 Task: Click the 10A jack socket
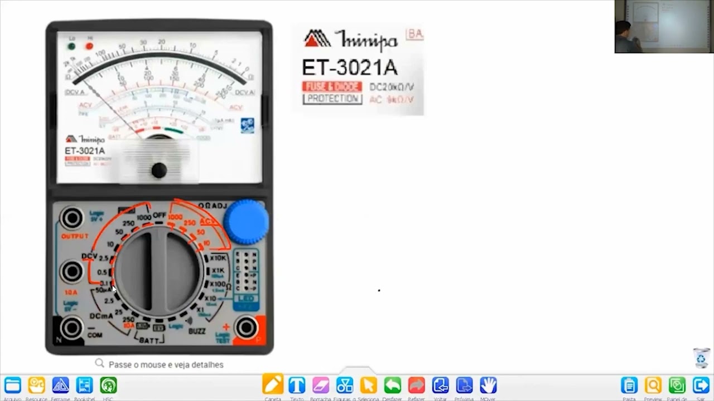71,272
